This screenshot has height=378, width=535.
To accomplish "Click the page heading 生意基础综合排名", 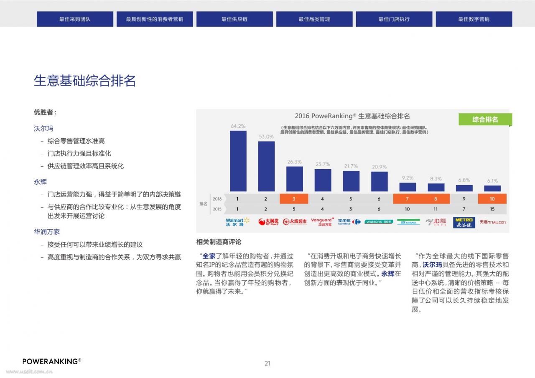I will pyautogui.click(x=85, y=81).
